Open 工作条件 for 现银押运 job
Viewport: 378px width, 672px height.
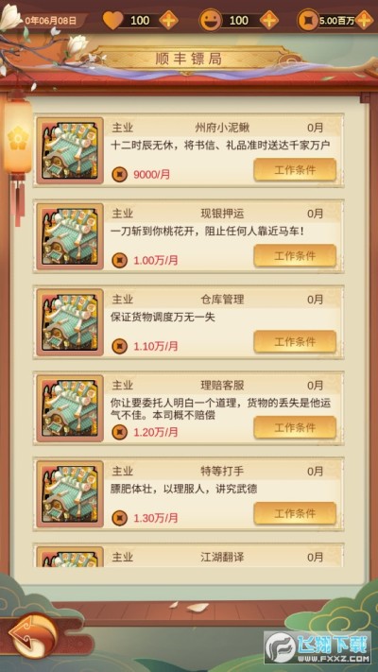(295, 256)
